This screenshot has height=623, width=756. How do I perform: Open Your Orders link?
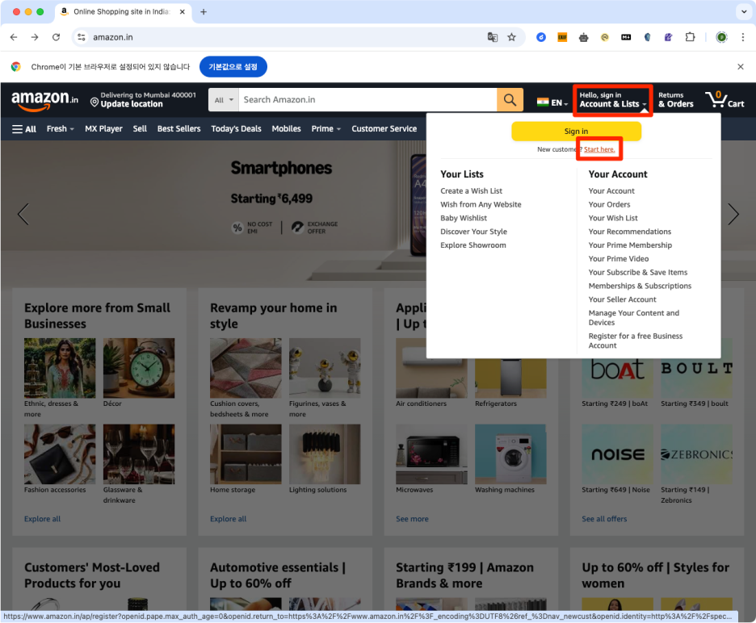click(609, 204)
